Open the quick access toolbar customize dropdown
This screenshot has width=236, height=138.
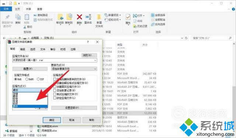[x=19, y=3]
